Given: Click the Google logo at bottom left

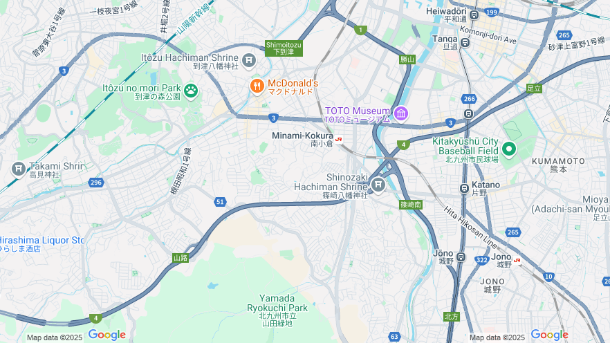Looking at the screenshot, I should 107,335.
